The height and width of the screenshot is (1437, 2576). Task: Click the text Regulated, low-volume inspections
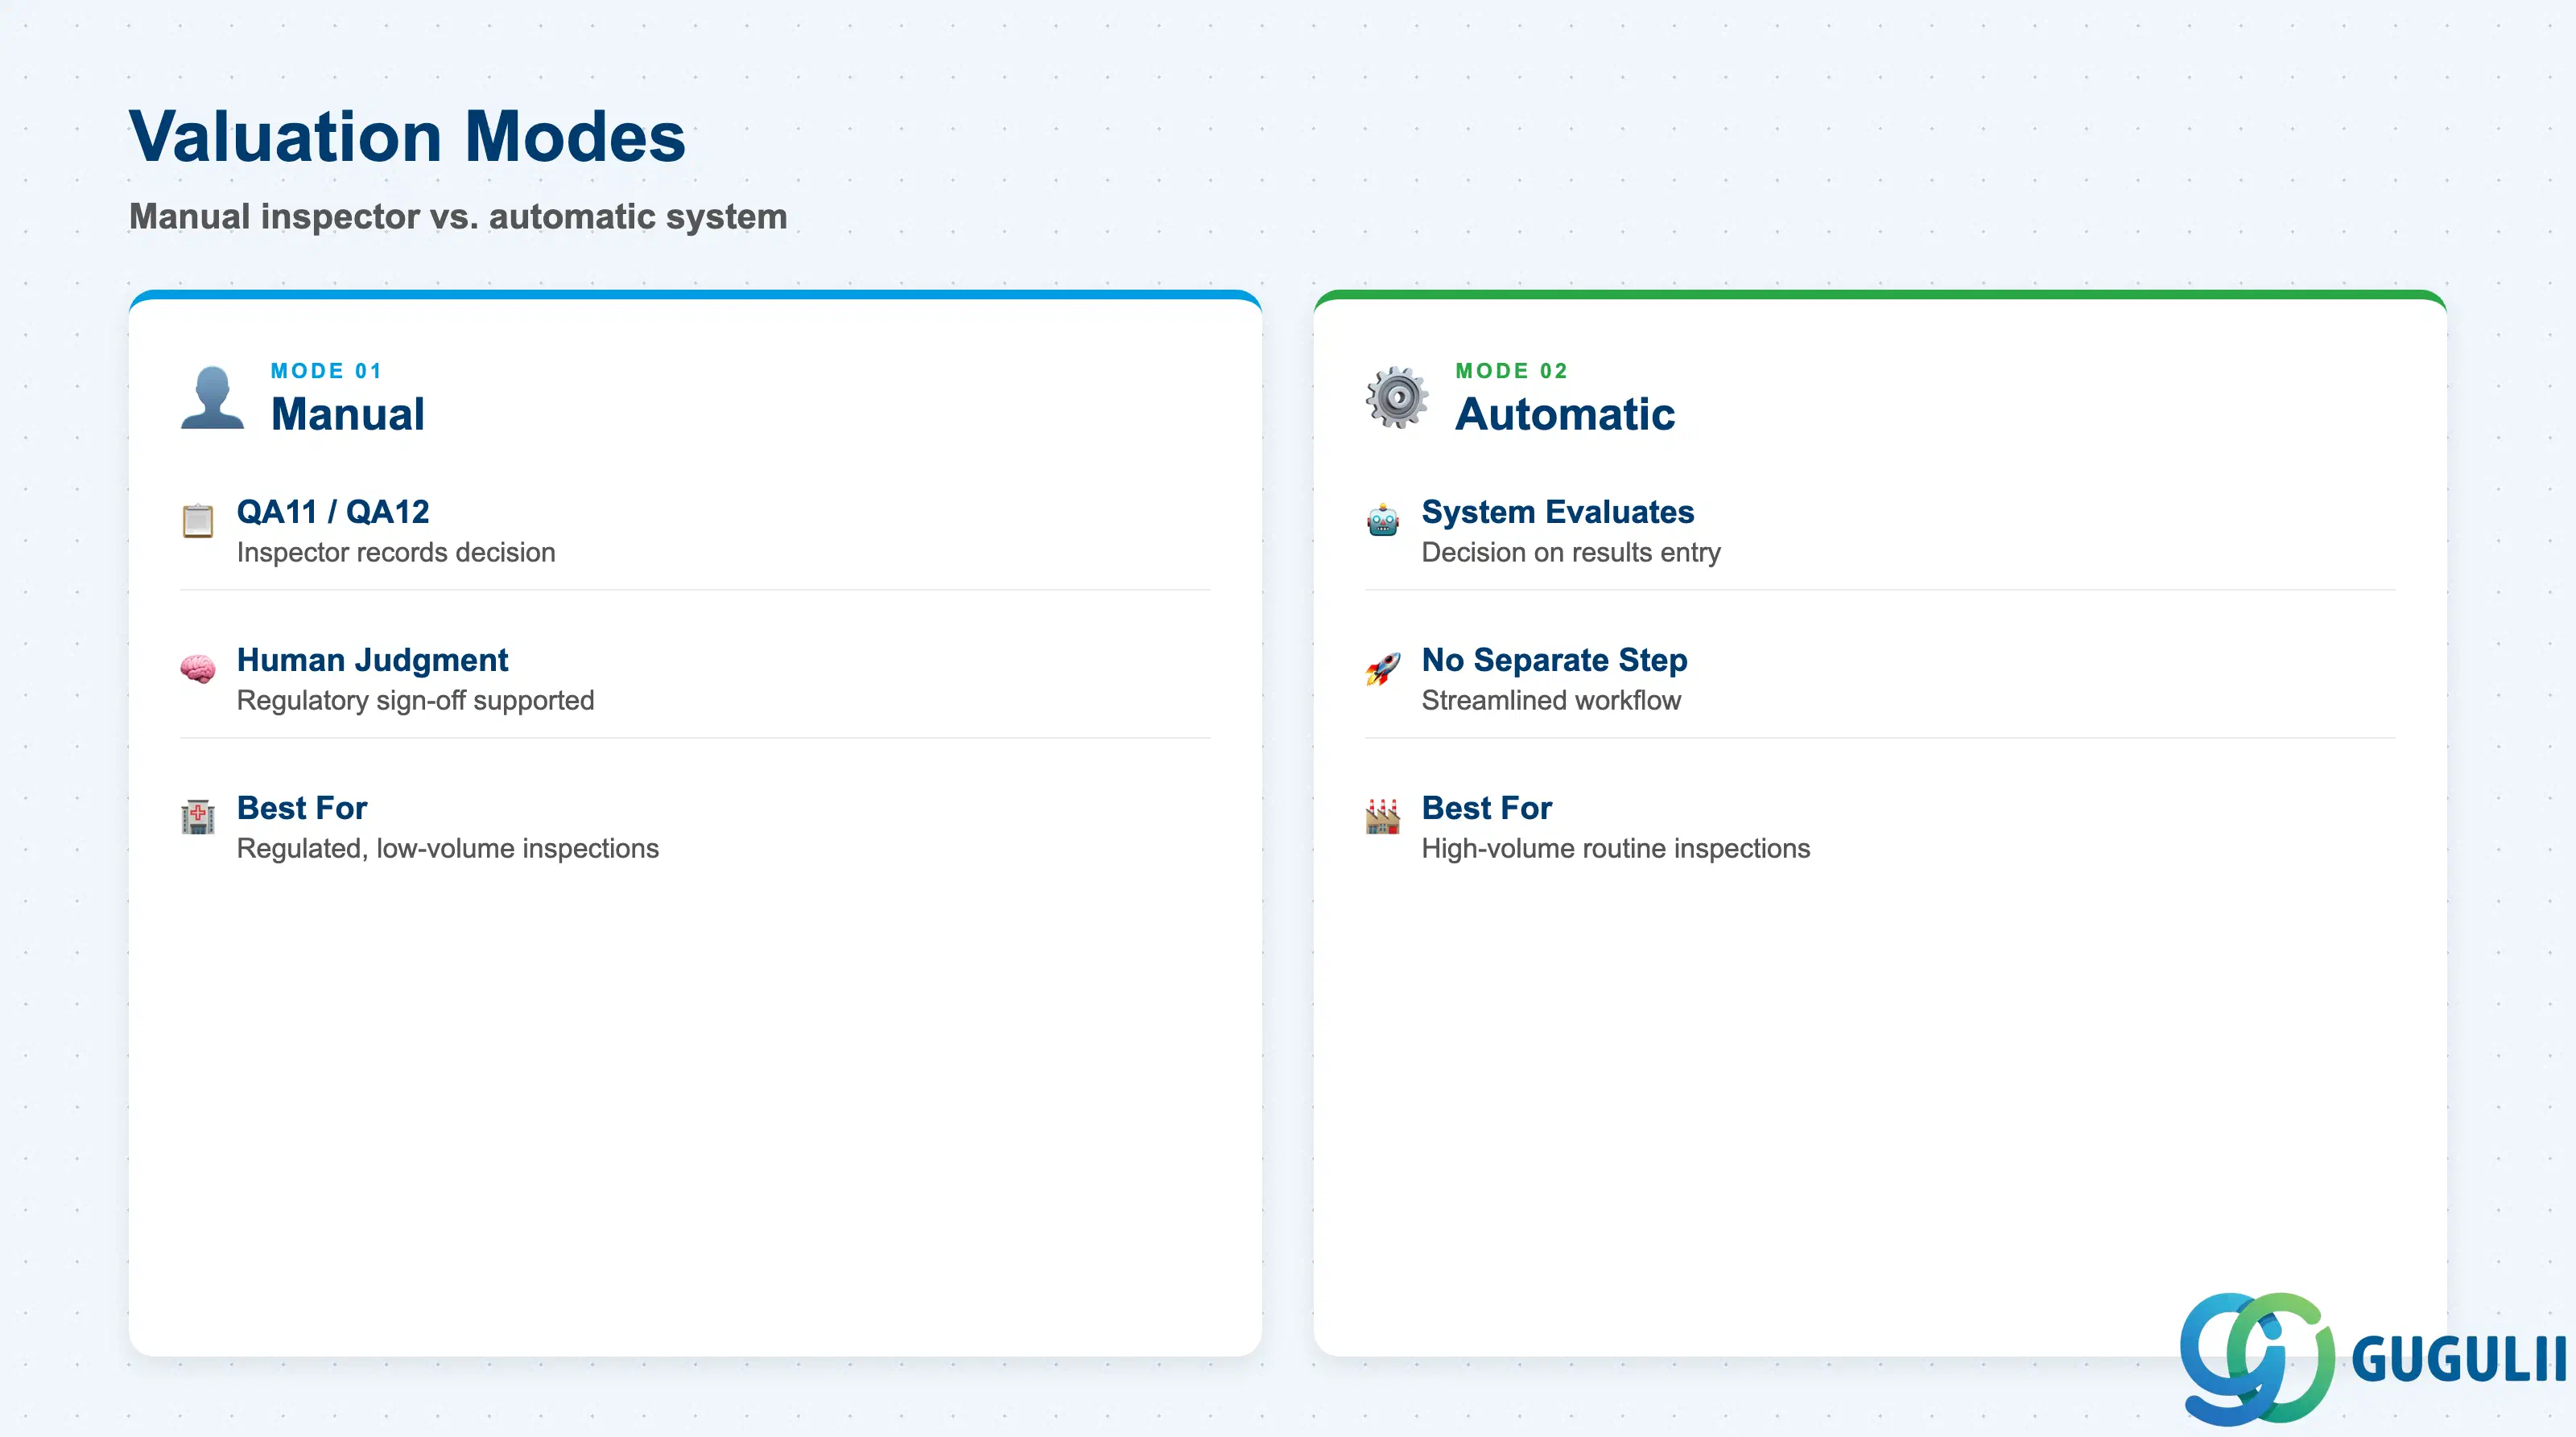point(448,848)
